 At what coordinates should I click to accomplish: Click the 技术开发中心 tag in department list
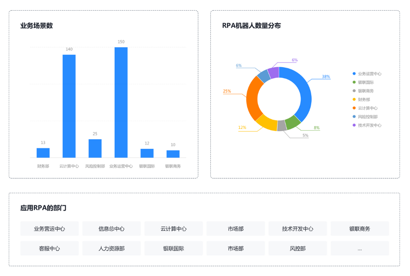pos(297,229)
